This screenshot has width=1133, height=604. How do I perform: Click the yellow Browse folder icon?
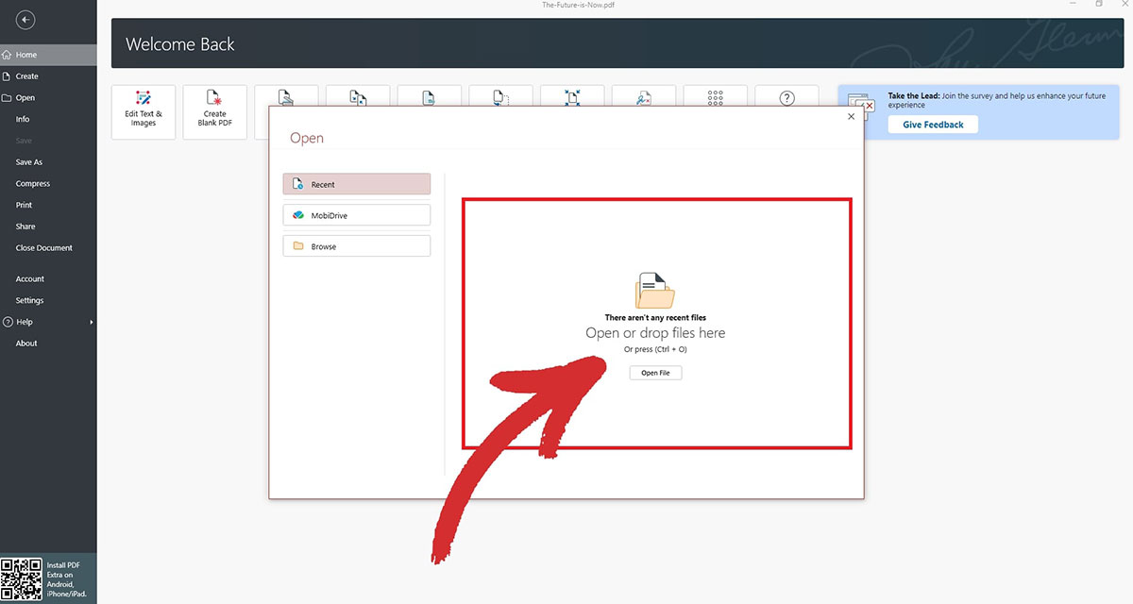[x=296, y=245]
